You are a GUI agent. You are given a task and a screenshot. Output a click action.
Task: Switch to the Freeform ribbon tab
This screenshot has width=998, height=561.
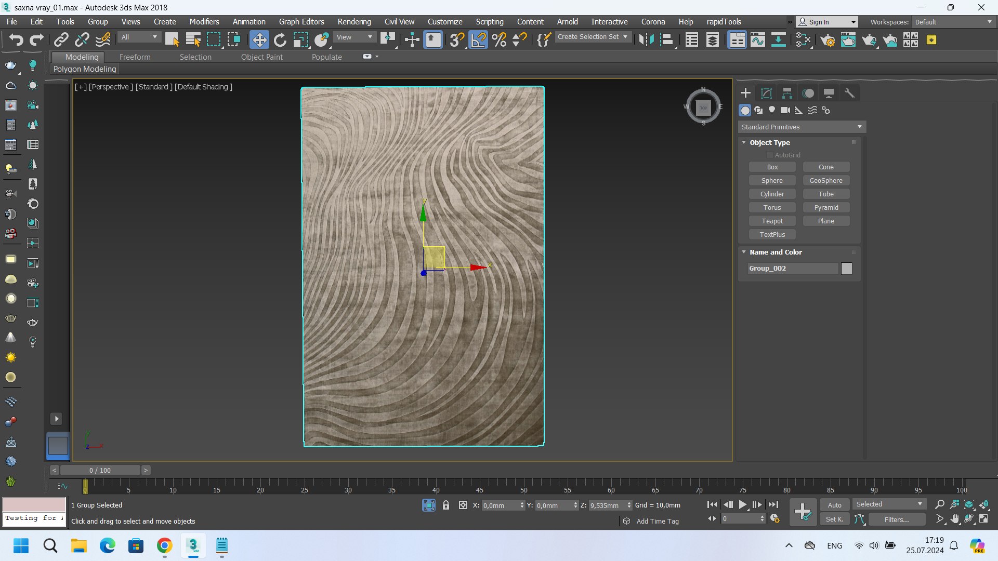click(135, 57)
